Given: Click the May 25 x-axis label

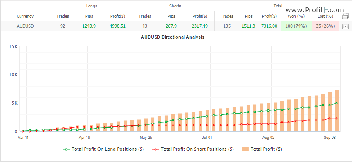Looking at the screenshot, I should coord(146,138).
